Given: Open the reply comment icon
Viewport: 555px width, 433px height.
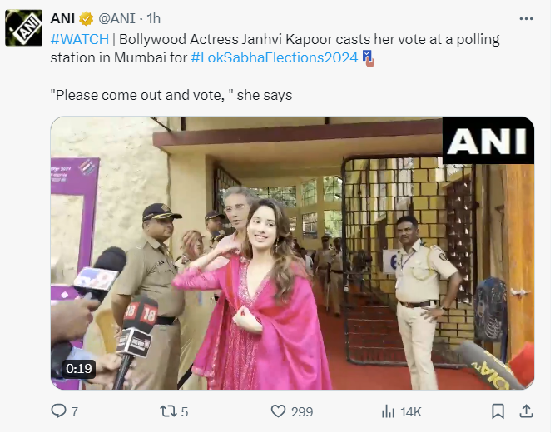Looking at the screenshot, I should (x=59, y=411).
